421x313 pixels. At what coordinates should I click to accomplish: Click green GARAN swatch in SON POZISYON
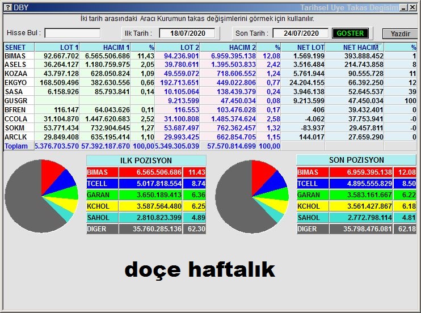coord(313,195)
